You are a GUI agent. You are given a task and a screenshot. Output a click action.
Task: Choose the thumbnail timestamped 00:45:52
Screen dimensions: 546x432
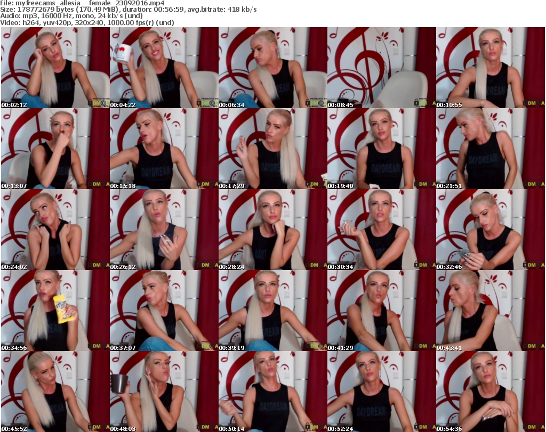point(55,392)
